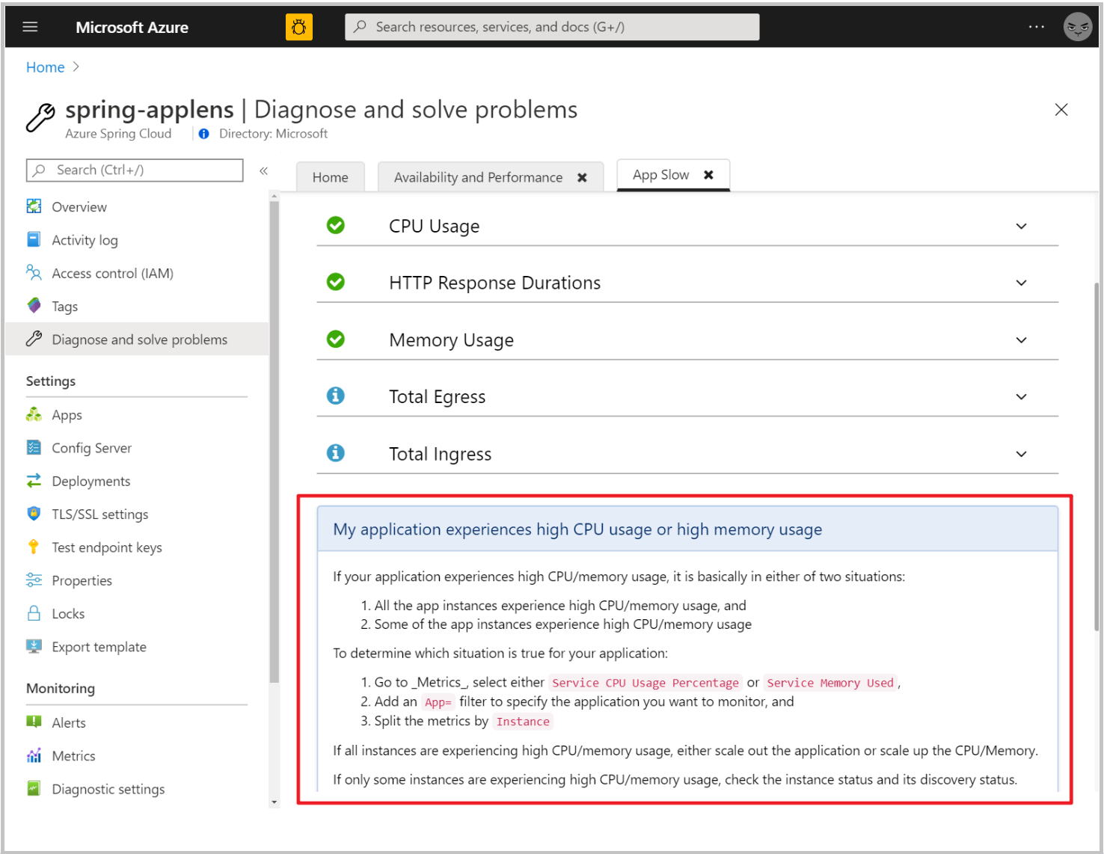Image resolution: width=1104 pixels, height=854 pixels.
Task: Click the 'App=' code text
Action: coord(438,702)
